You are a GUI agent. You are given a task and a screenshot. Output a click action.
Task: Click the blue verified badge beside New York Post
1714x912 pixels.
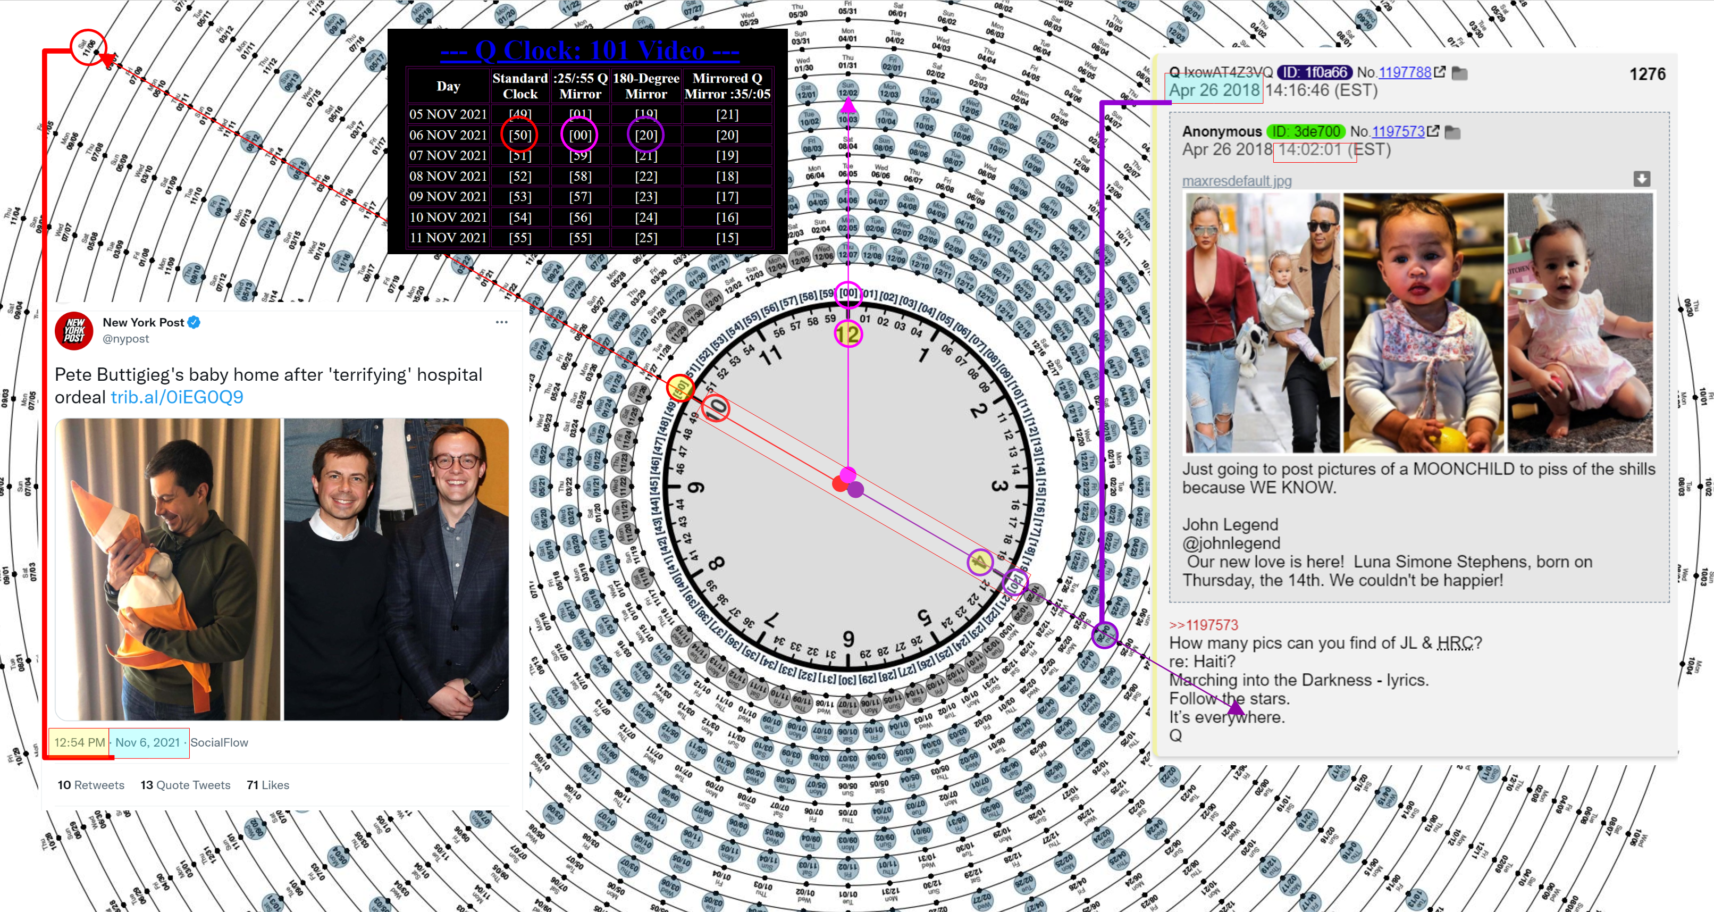[194, 322]
